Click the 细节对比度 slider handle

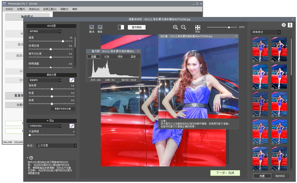[50, 57]
